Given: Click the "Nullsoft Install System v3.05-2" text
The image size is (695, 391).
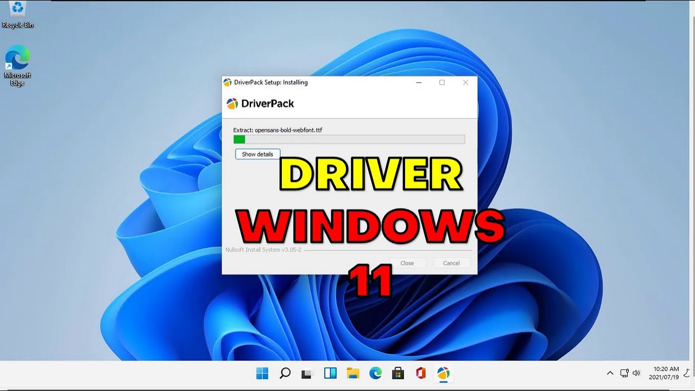Looking at the screenshot, I should click(x=263, y=250).
